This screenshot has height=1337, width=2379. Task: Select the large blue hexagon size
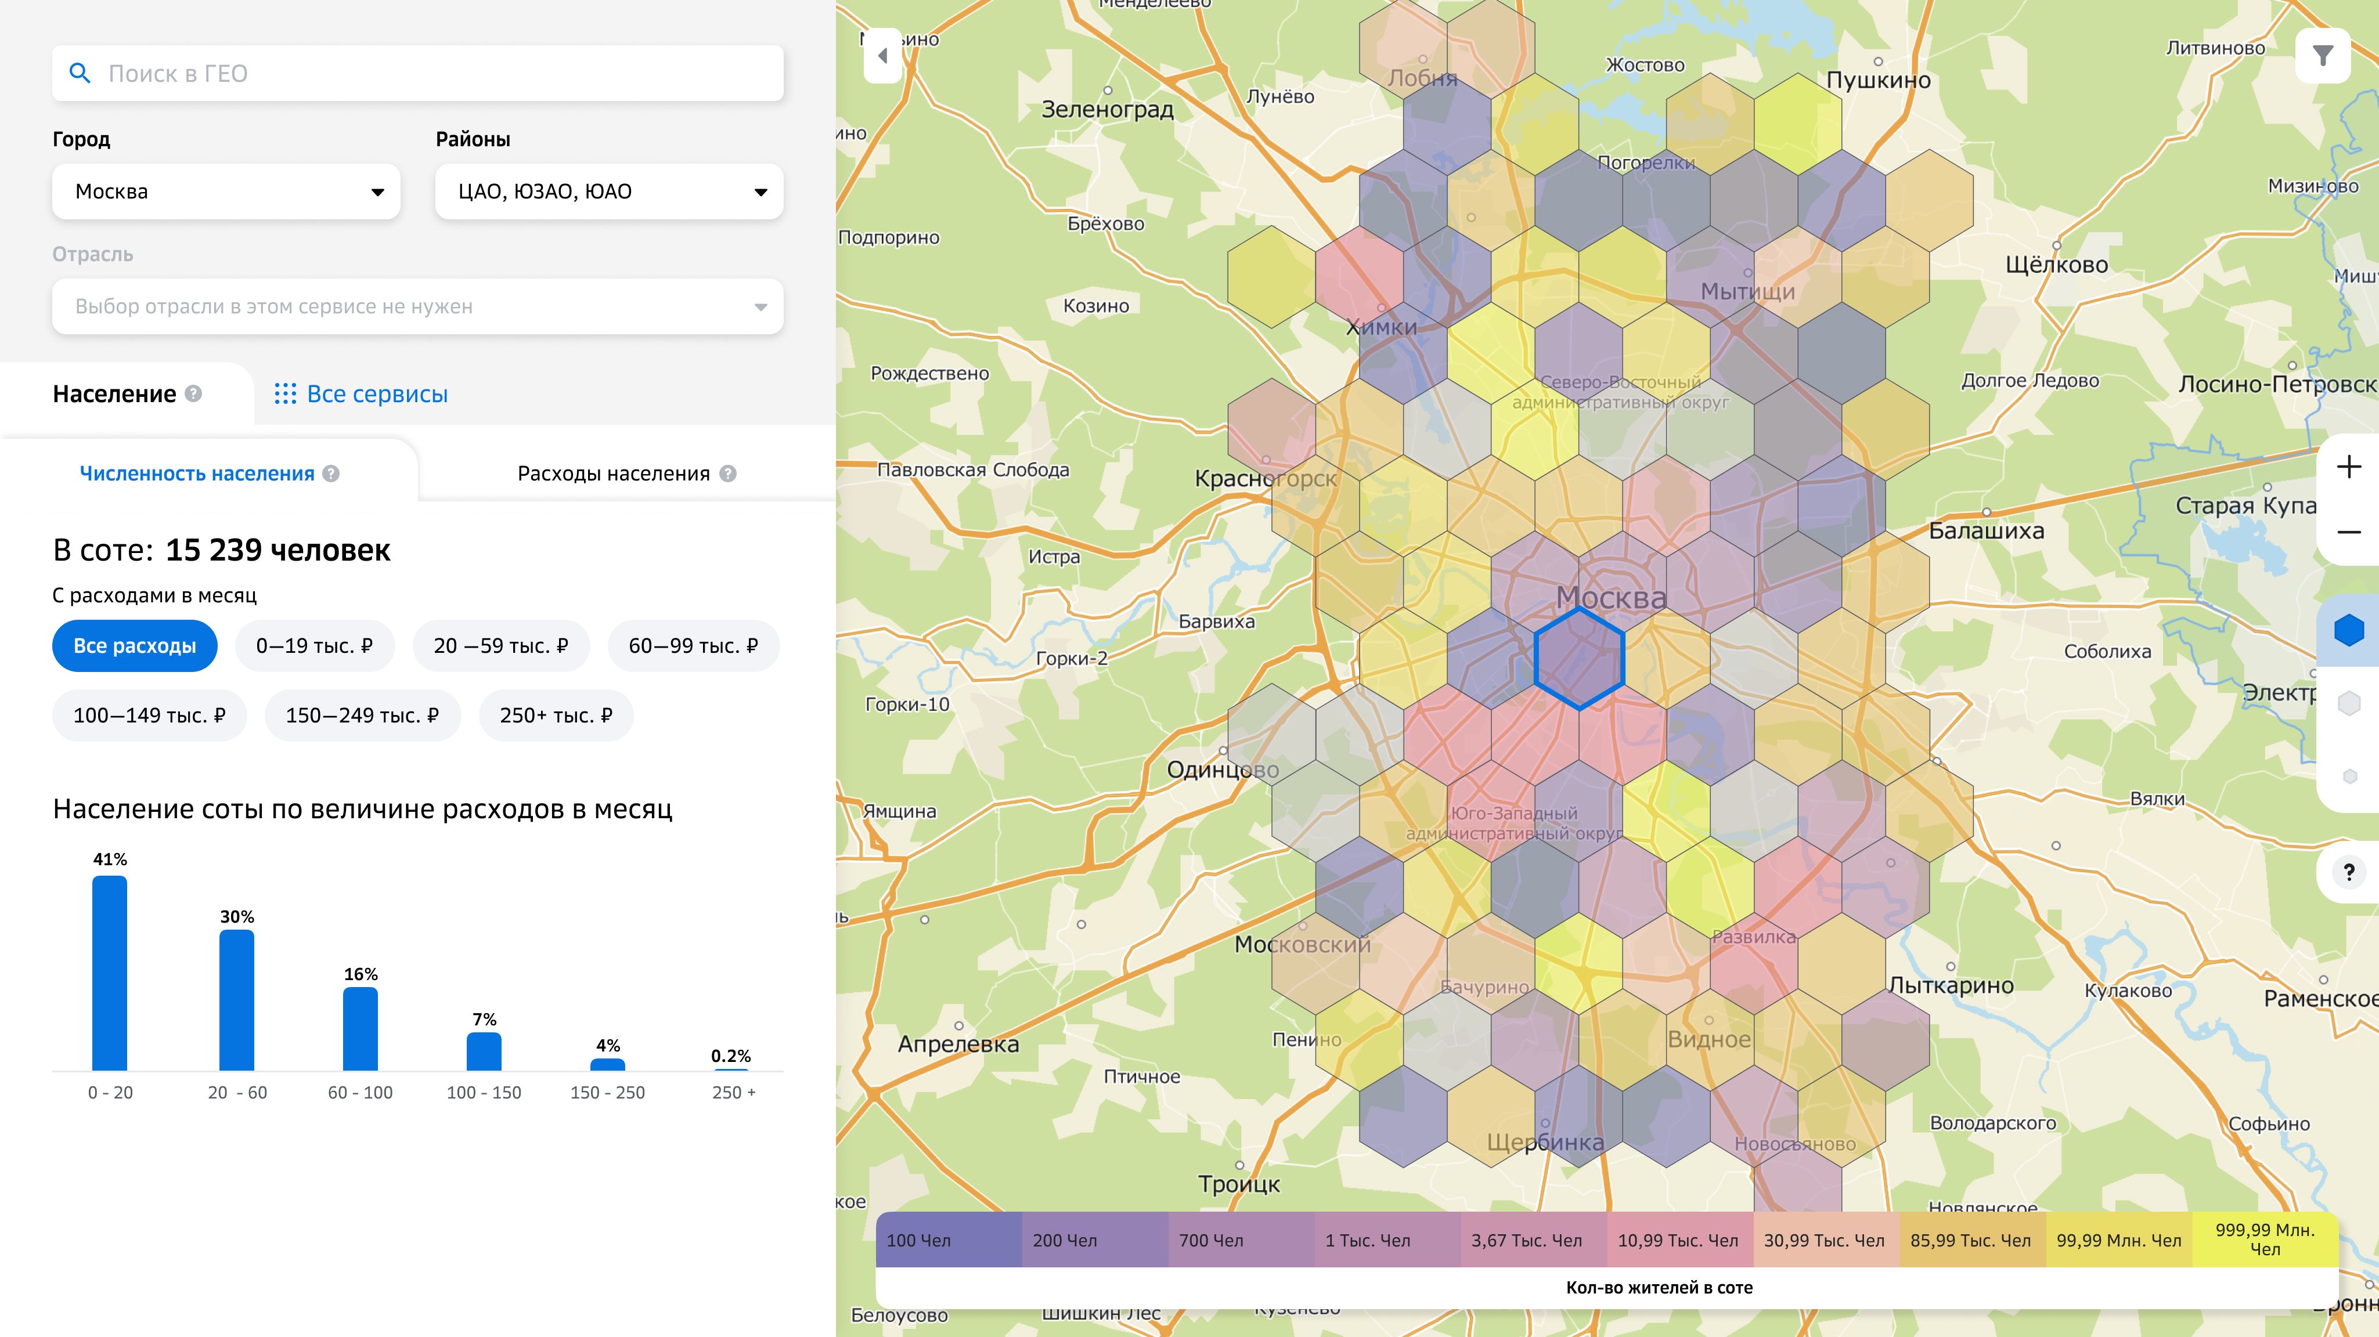click(x=2349, y=631)
